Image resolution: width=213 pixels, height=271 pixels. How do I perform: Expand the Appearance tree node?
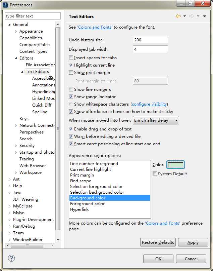[16, 32]
